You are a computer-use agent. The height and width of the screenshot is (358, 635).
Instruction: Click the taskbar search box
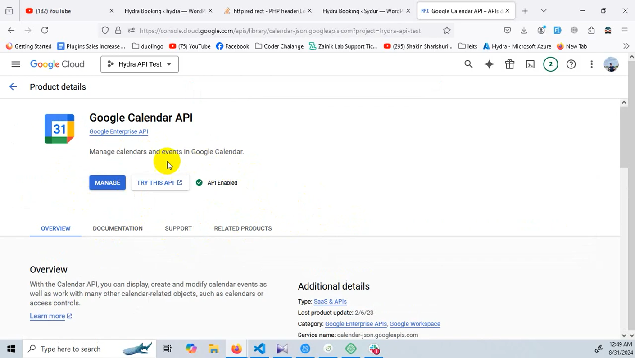click(x=90, y=349)
